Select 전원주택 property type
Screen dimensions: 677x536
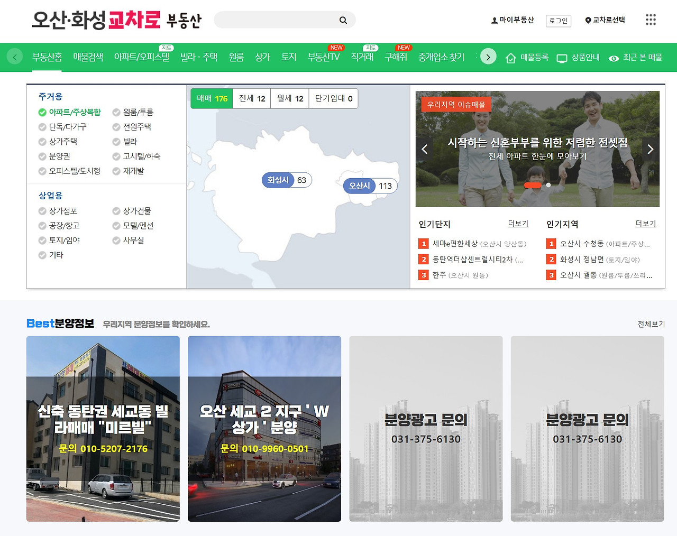coord(132,127)
